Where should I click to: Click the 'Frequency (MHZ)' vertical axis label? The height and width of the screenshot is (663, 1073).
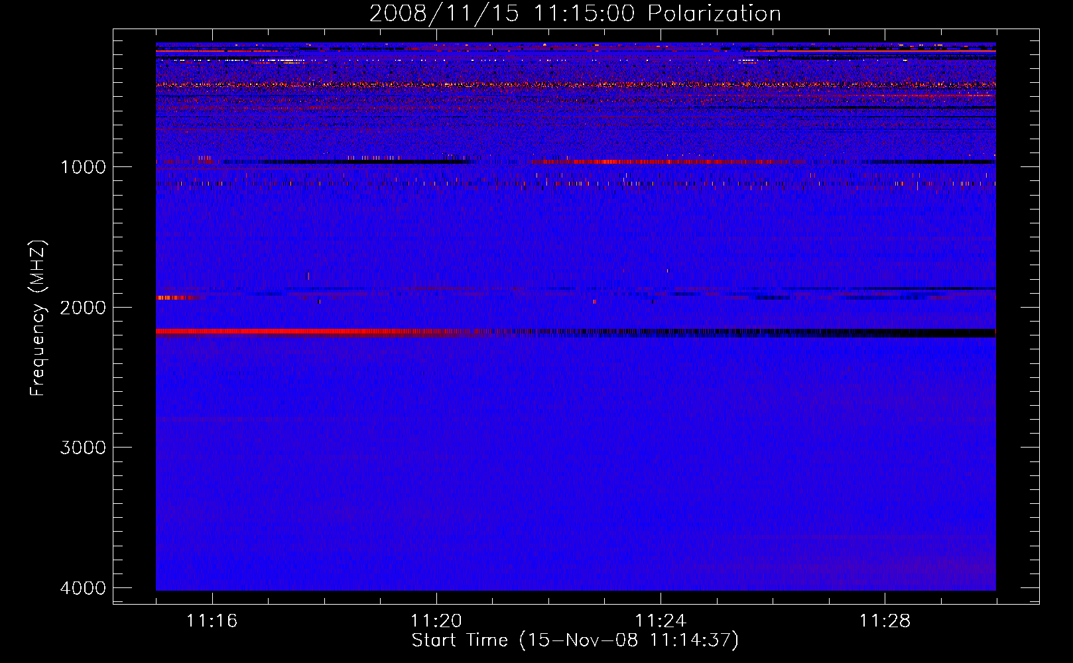[38, 318]
